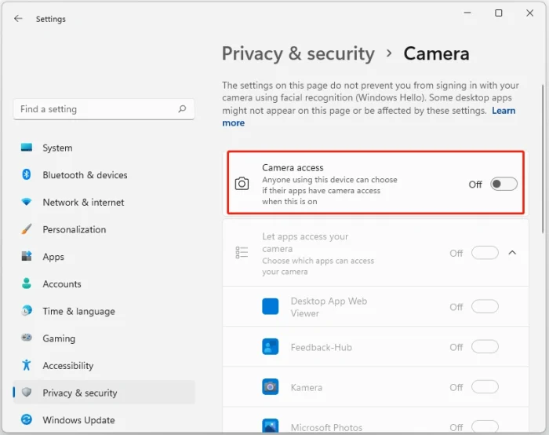Click in the Find a setting box
Screen dimensions: 549x435
(x=104, y=109)
